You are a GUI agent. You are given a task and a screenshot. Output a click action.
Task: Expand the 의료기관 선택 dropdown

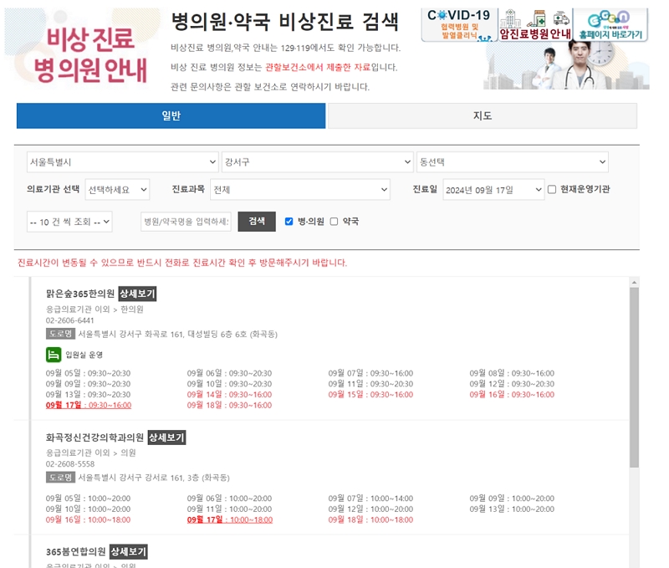(117, 190)
